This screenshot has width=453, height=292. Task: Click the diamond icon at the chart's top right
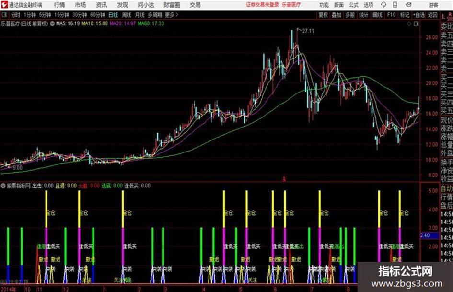click(409, 24)
